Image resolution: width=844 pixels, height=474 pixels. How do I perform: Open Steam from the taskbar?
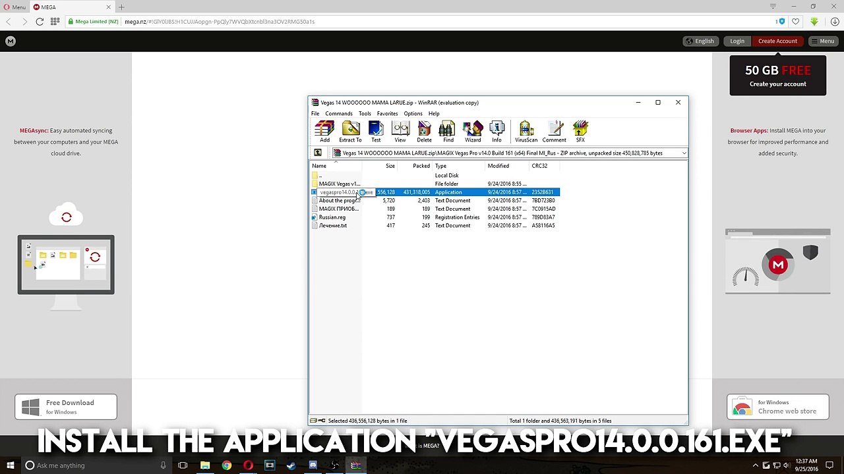pyautogui.click(x=291, y=465)
